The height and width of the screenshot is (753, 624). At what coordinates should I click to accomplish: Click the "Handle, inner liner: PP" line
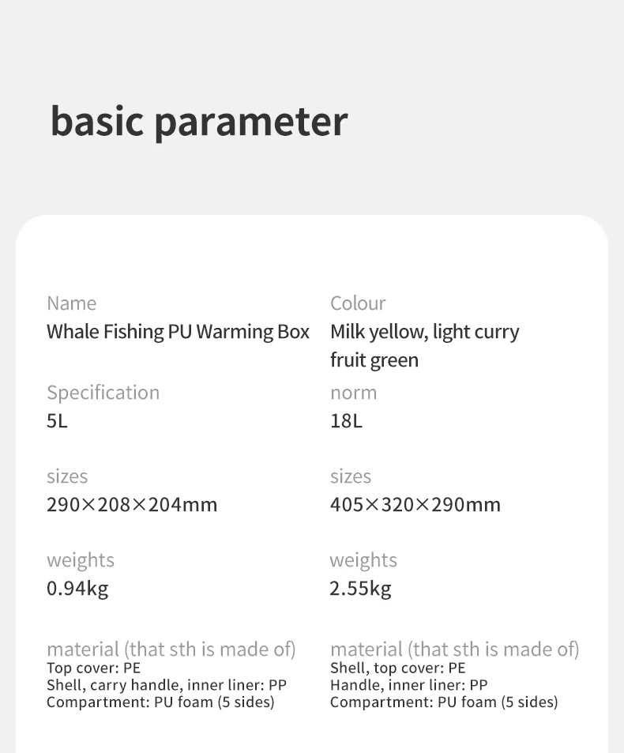pos(408,685)
